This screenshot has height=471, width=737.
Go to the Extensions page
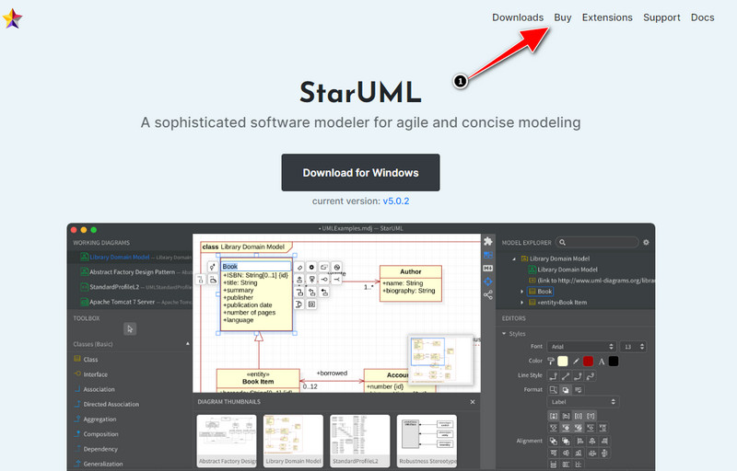(x=607, y=17)
